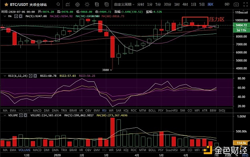Image resolution: width=250 pixels, height=157 pixels.
Task: Select the 1时 timeframe
Action: click(177, 5)
